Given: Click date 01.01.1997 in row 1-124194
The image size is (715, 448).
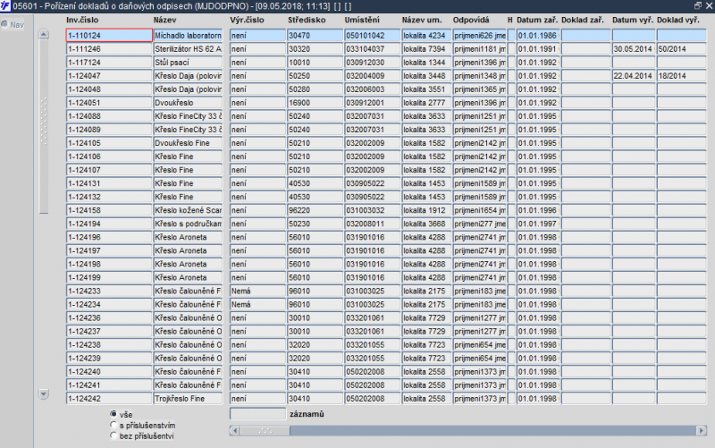Looking at the screenshot, I should 538,224.
